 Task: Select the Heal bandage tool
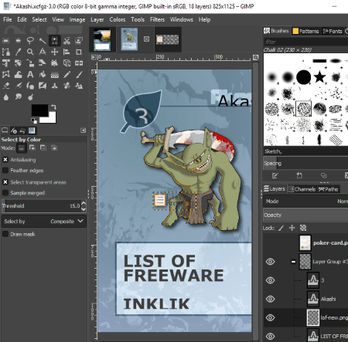coord(67,86)
